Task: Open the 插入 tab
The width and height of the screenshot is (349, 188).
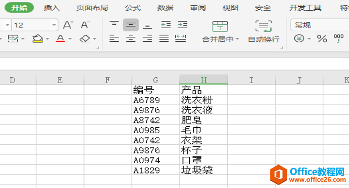Action: 51,8
